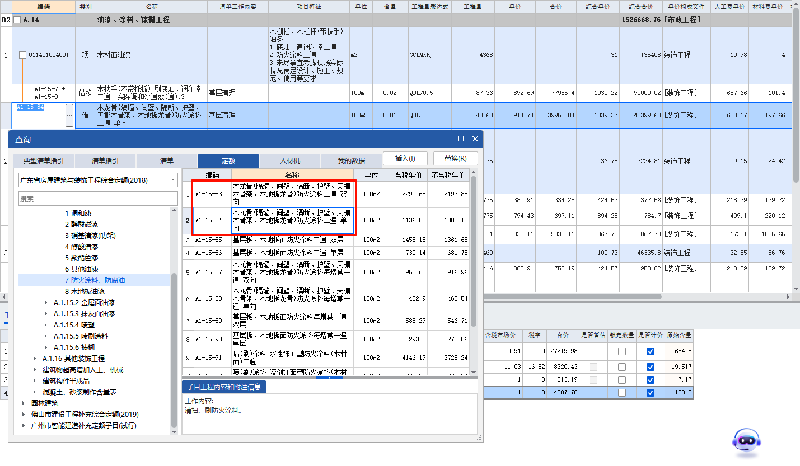This screenshot has height=466, width=800.
Task: Click the 不含税单价 column header
Action: pyautogui.click(x=448, y=175)
